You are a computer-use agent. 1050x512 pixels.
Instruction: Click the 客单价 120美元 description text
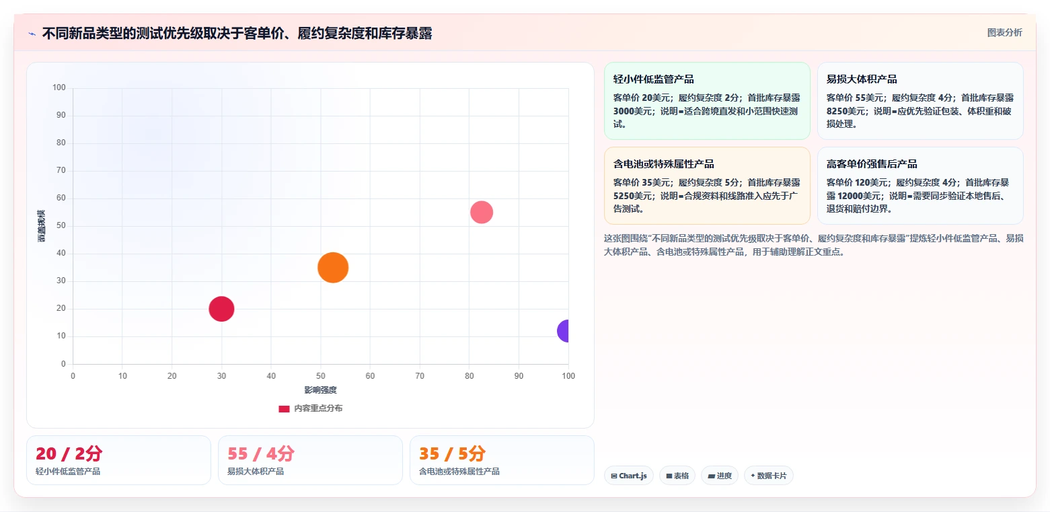pos(920,195)
